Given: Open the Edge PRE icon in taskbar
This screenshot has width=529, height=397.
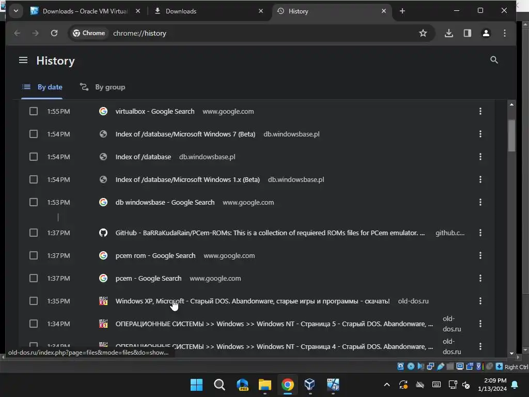Looking at the screenshot, I should [x=242, y=385].
